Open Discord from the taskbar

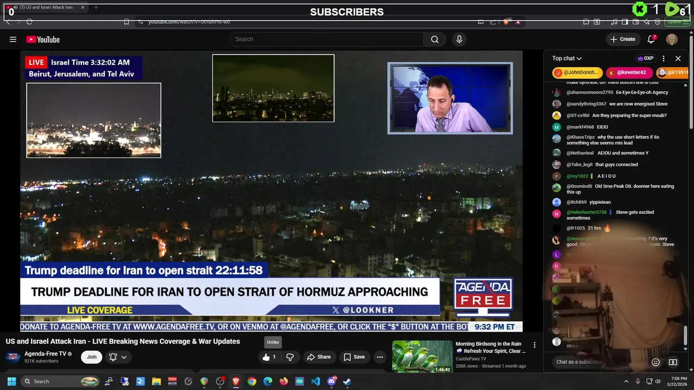[331, 381]
